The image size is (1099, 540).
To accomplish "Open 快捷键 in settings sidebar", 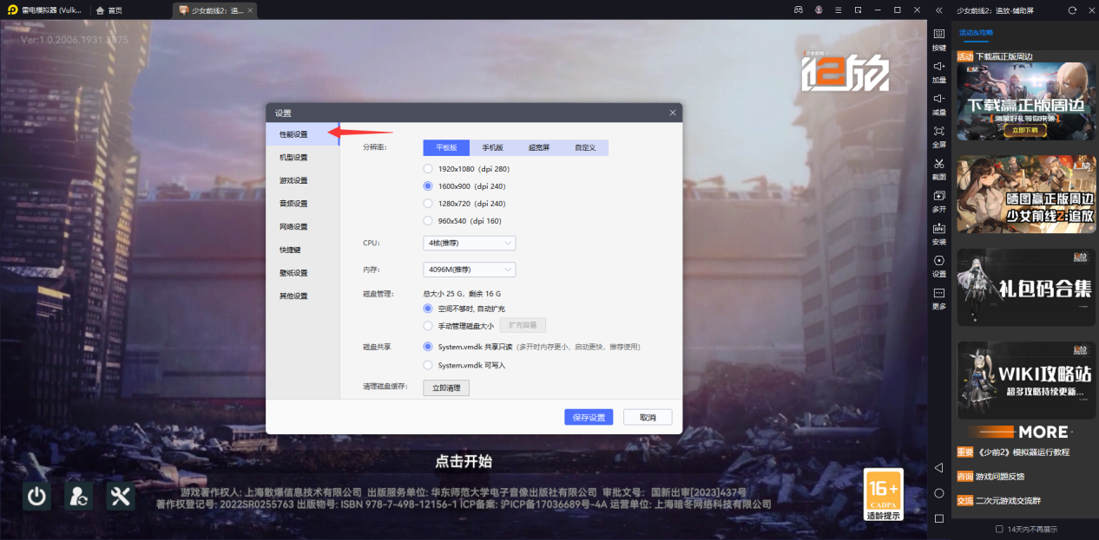I will click(302, 250).
